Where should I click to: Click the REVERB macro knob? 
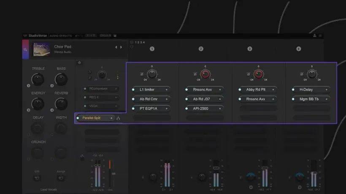[61, 104]
